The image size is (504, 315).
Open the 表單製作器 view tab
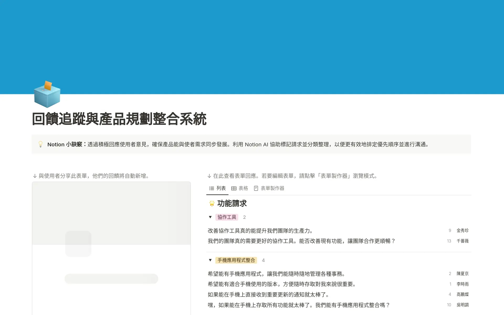(x=272, y=188)
